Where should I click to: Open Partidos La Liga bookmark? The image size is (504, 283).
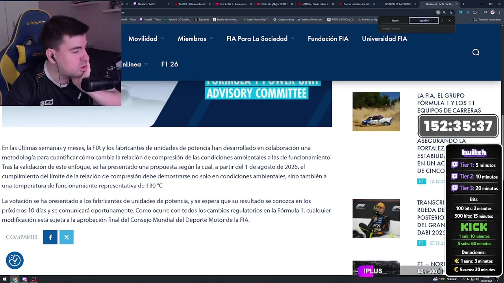click(369, 19)
